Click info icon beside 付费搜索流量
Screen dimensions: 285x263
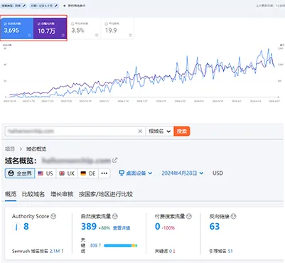coord(189,216)
